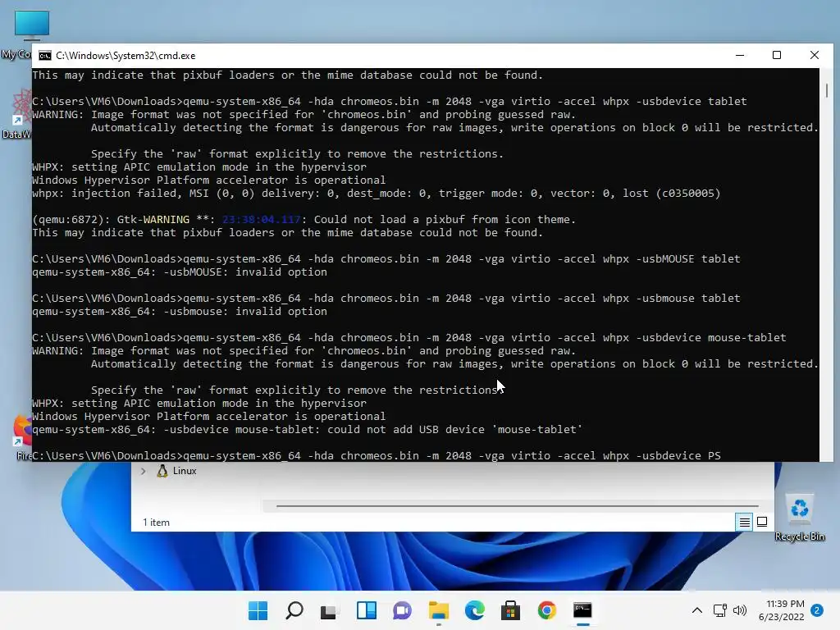Switch Explorer to large thumbnails view
Image resolution: width=840 pixels, height=630 pixels.
pyautogui.click(x=762, y=522)
